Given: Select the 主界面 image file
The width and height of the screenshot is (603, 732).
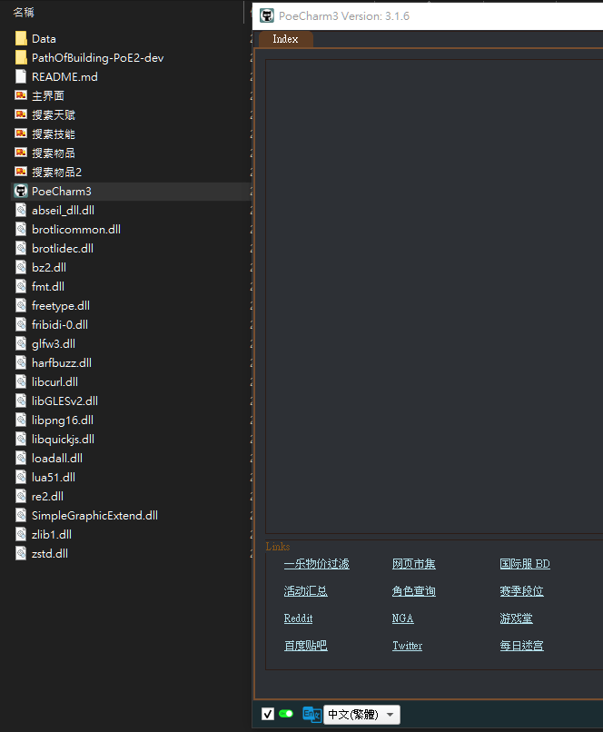Looking at the screenshot, I should point(47,95).
